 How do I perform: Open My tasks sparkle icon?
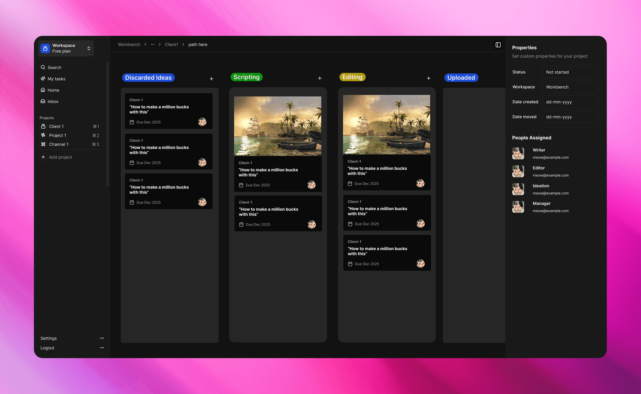click(43, 79)
